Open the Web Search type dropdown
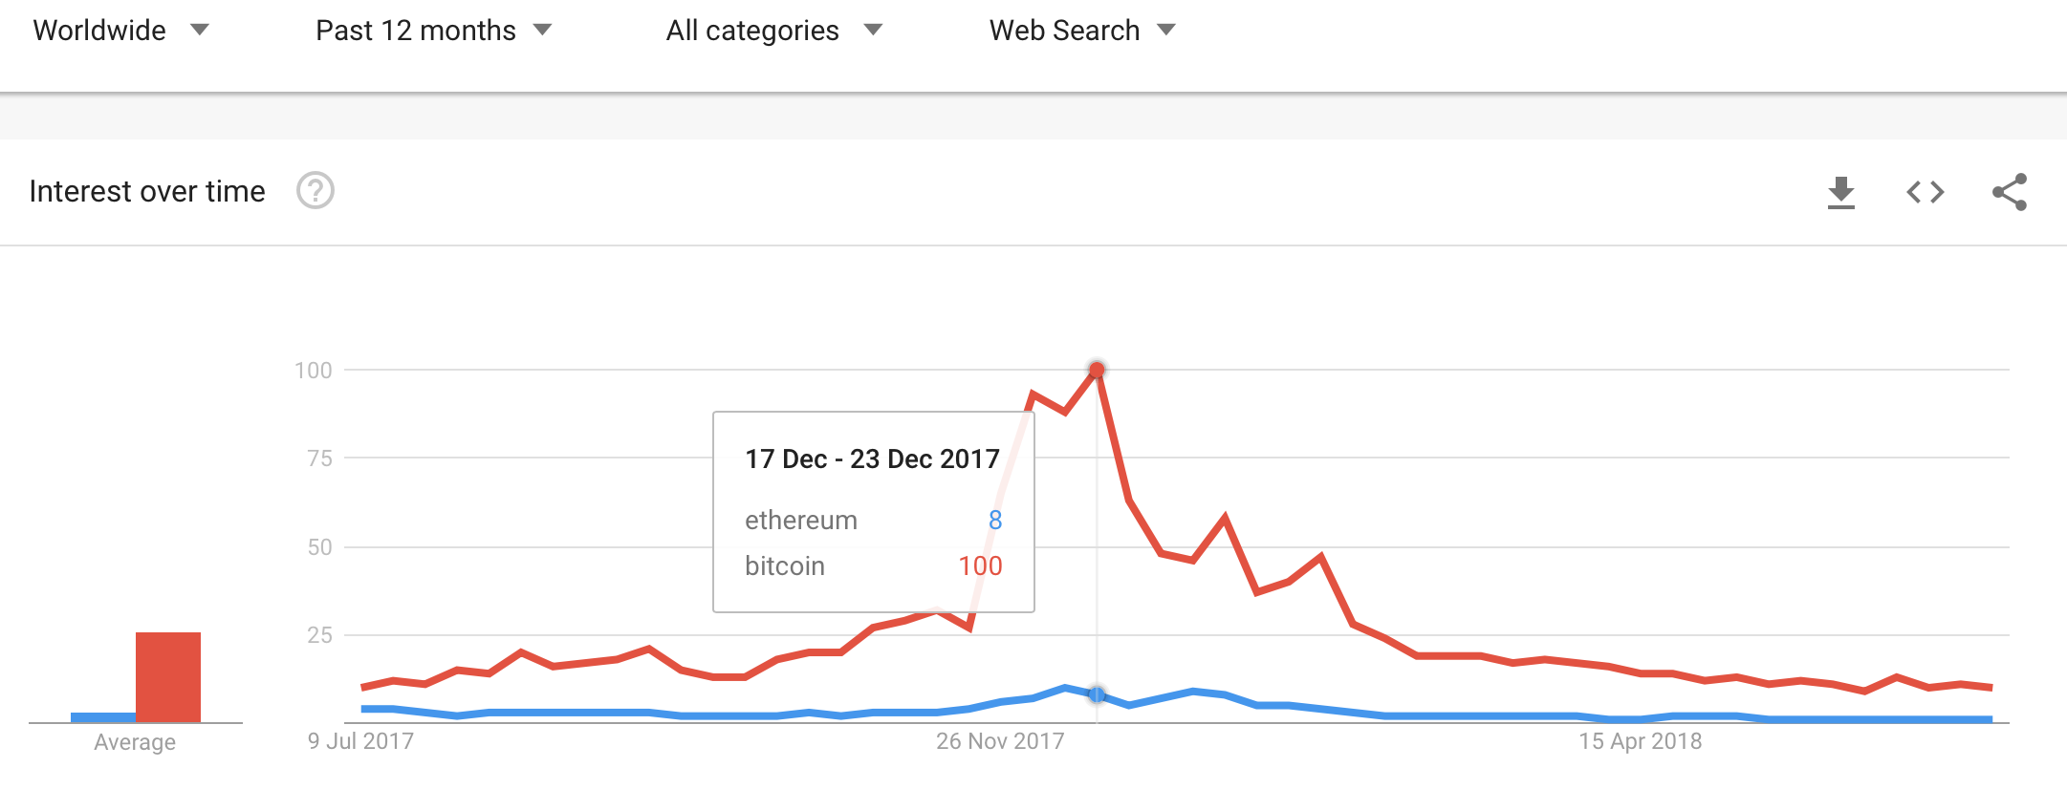The height and width of the screenshot is (789, 2067). click(1081, 31)
